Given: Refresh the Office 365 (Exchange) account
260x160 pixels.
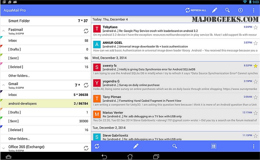Looking at the screenshot, I should tap(86, 148).
